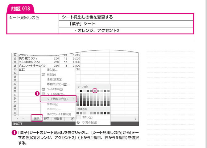The height and width of the screenshot is (148, 207).
Task: Select 名前の変更(R) in the context menu
Action: coord(55,80)
